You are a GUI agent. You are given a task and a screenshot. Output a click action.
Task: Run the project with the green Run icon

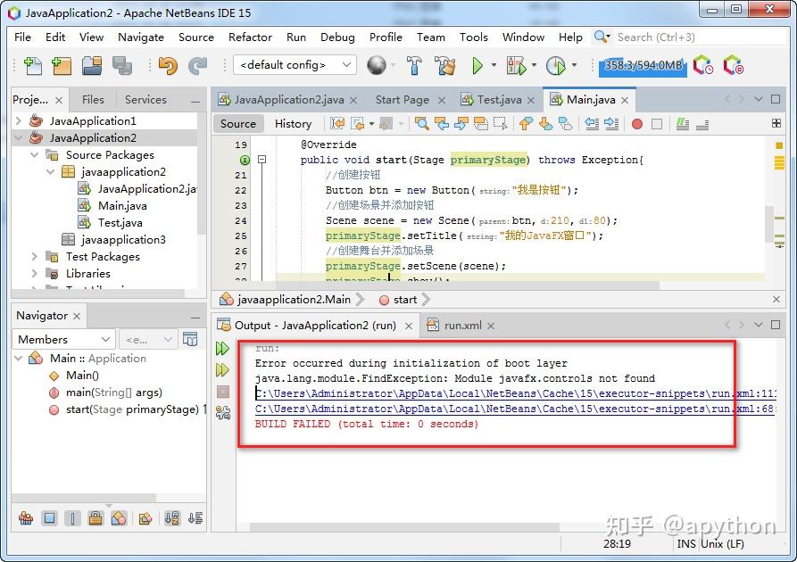tap(478, 65)
